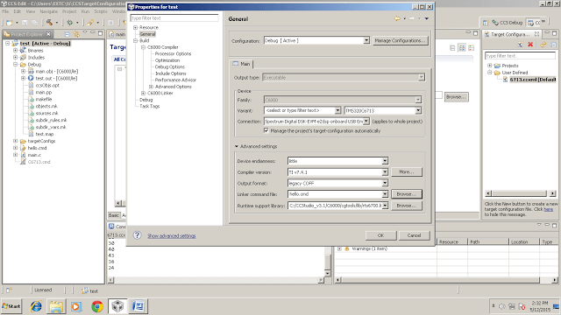Open Windows Explorer folder from taskbar

coord(56,306)
